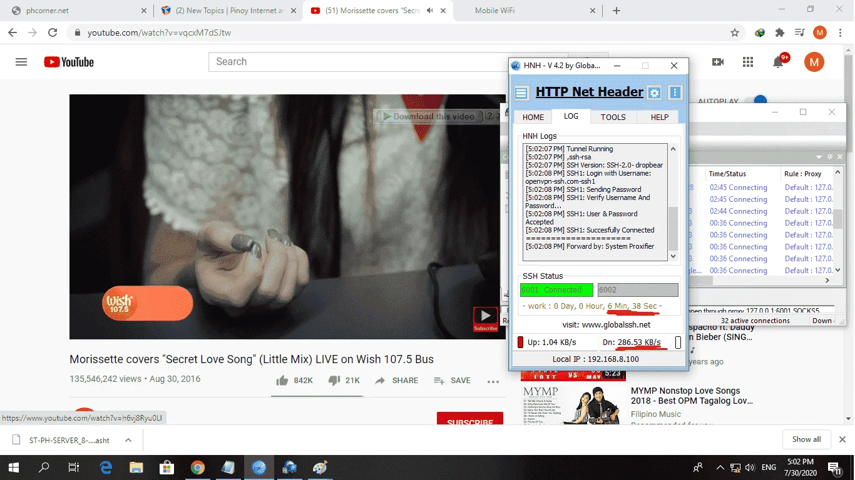
Task: Open the YouTube guide hamburger menu
Action: (21, 62)
